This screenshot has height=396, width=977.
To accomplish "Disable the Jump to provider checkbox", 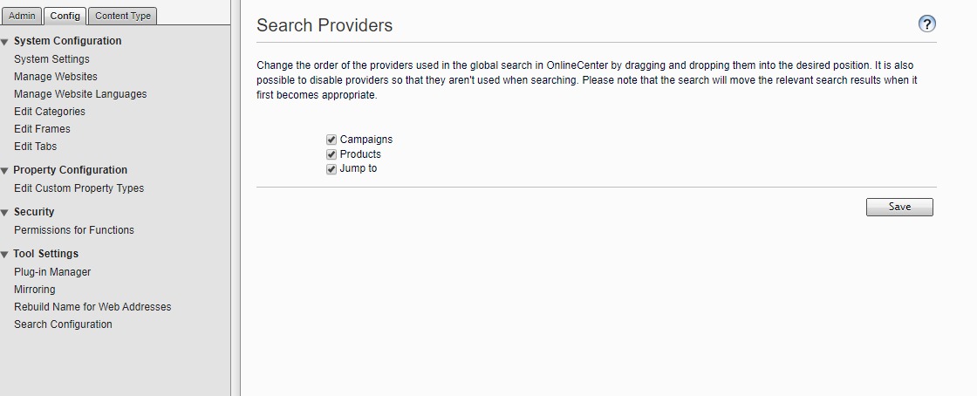I will coord(331,169).
